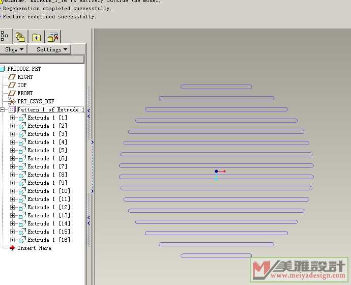Click the Insert Here red arrow marker
This screenshot has height=285, width=351.
[x=12, y=248]
